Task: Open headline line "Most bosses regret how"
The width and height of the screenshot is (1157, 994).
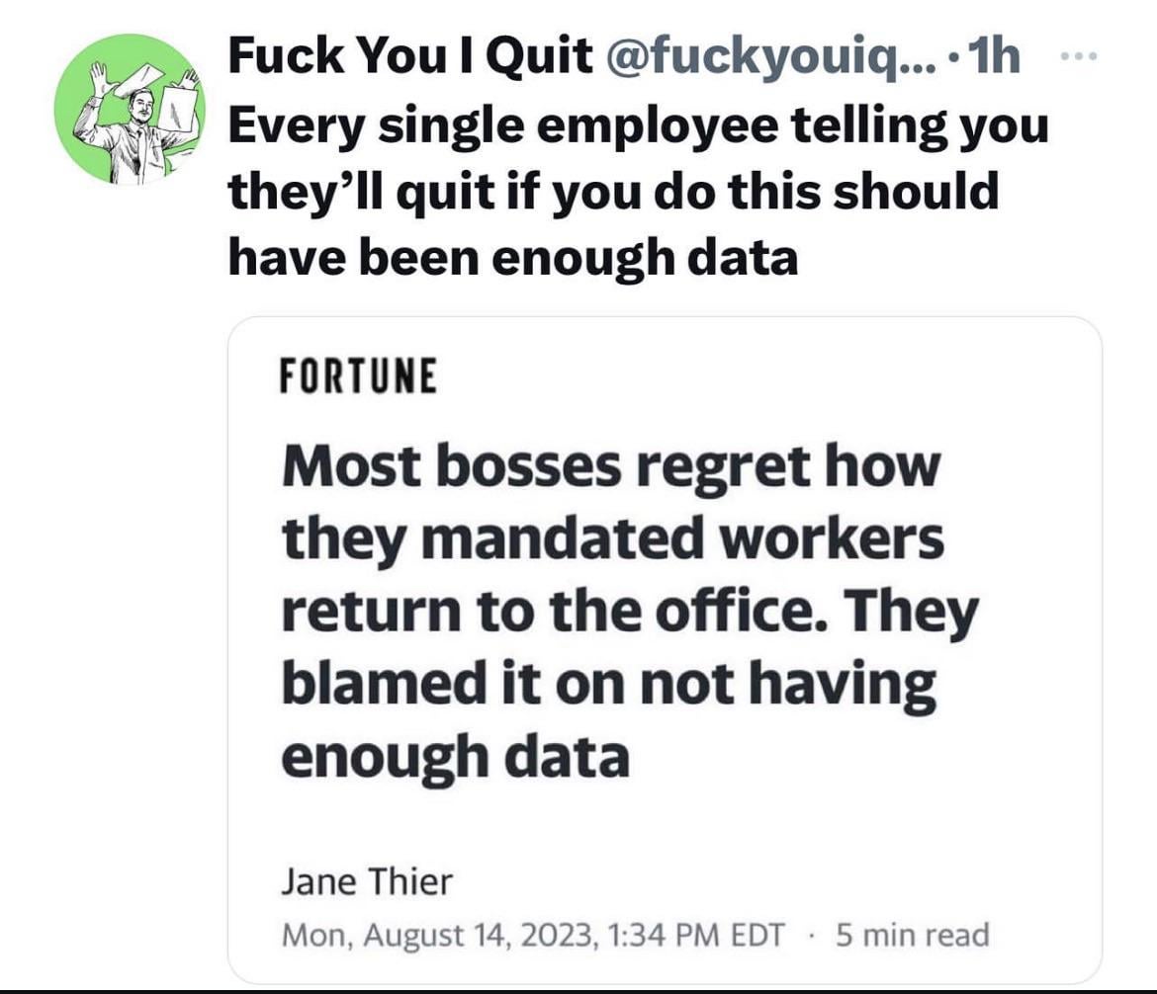Action: tap(608, 465)
